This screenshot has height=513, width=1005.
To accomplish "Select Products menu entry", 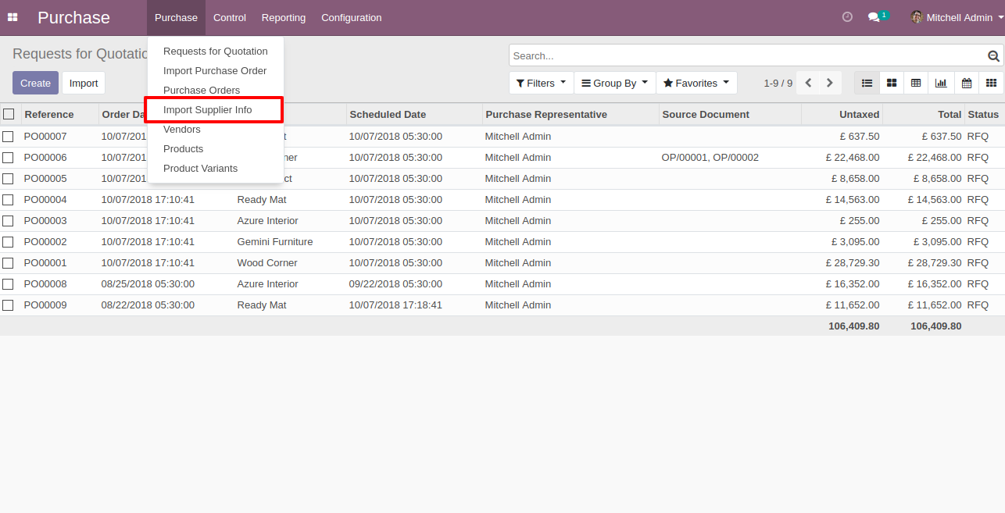I will click(216, 148).
